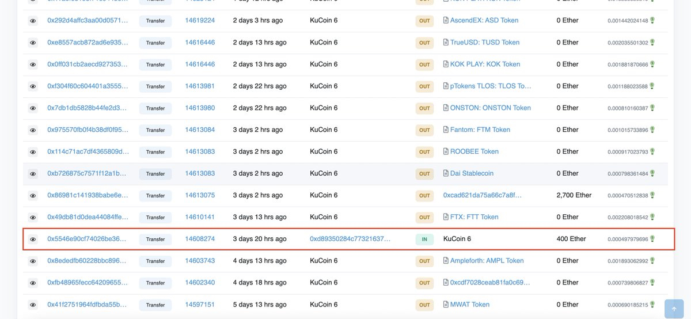The width and height of the screenshot is (691, 319).
Task: Click the 2,700 Ether value
Action: point(574,195)
